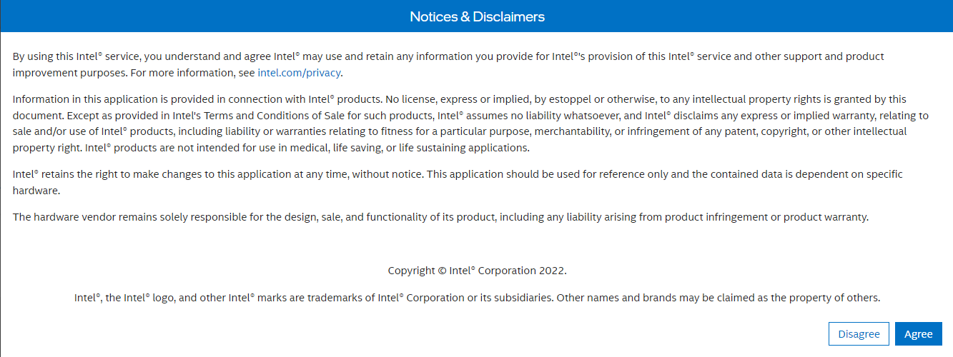The image size is (953, 357).
Task: Click the Intel trademarks notice line
Action: coord(477,298)
